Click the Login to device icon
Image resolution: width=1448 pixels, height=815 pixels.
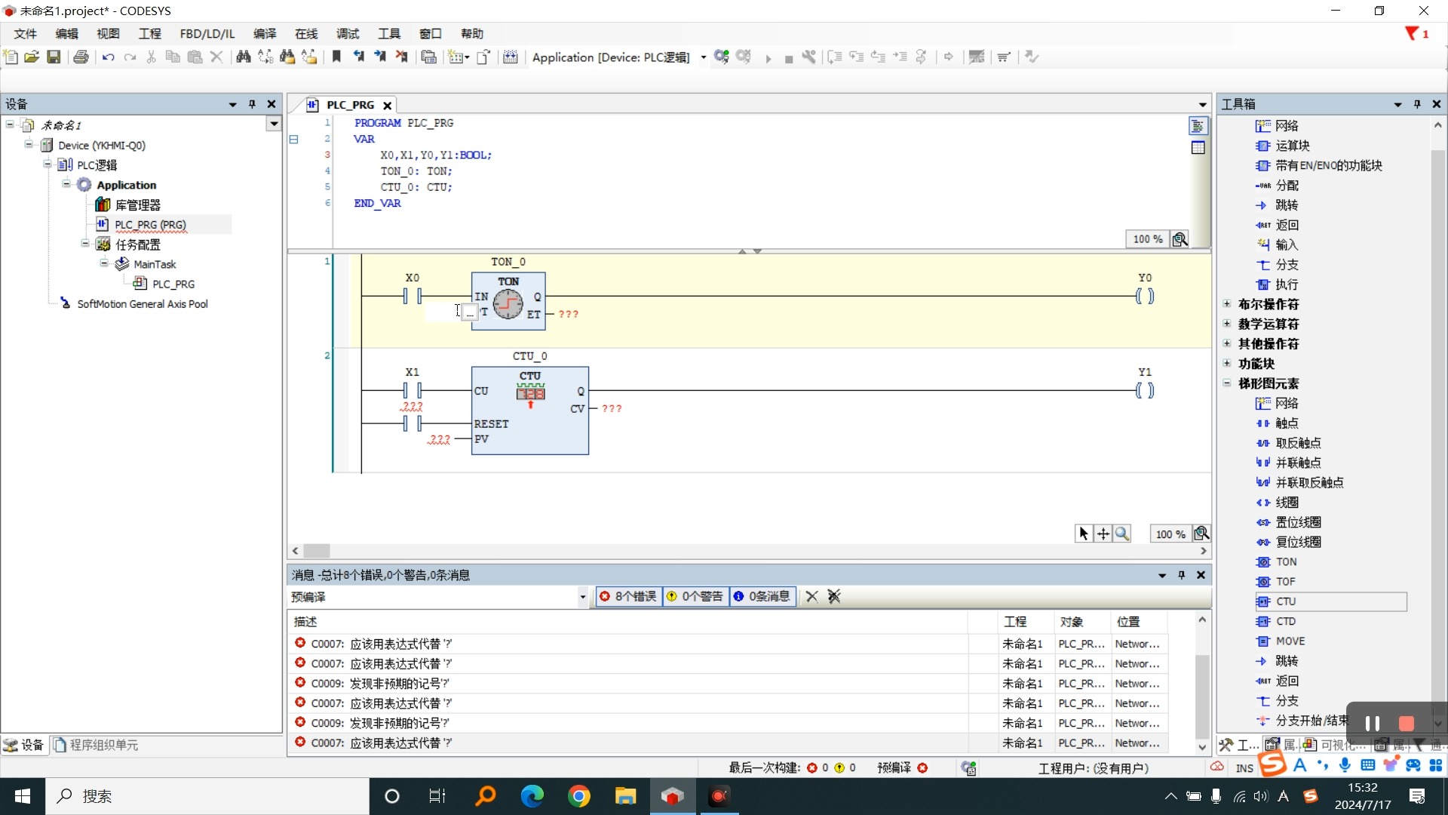(722, 57)
